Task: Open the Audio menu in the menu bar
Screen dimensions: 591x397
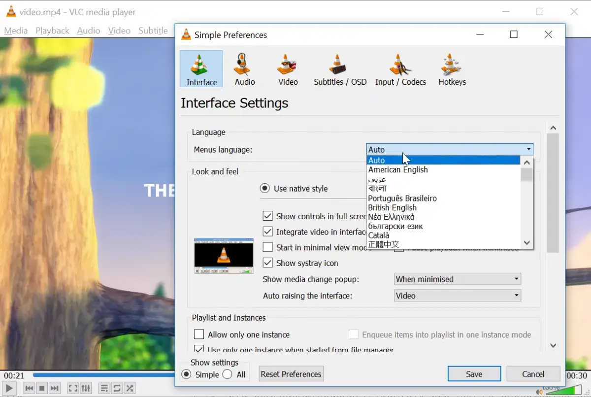Action: pos(89,31)
